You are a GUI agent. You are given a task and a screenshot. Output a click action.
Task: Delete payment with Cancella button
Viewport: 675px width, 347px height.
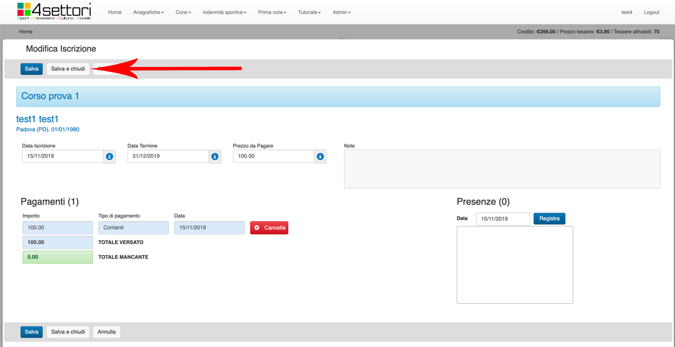(x=269, y=228)
